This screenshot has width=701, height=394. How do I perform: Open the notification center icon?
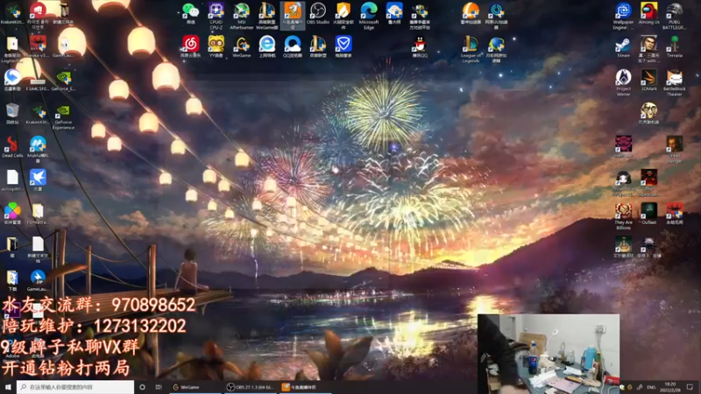[x=690, y=387]
